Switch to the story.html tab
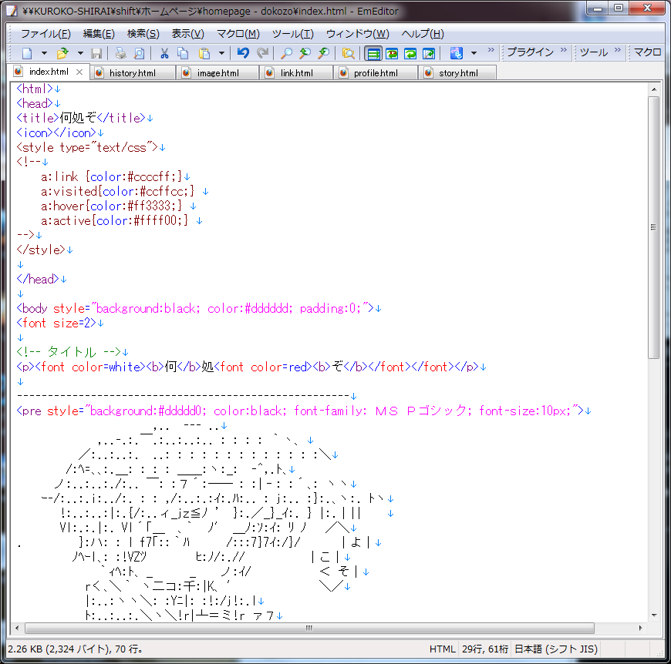The height and width of the screenshot is (664, 671). tap(458, 73)
